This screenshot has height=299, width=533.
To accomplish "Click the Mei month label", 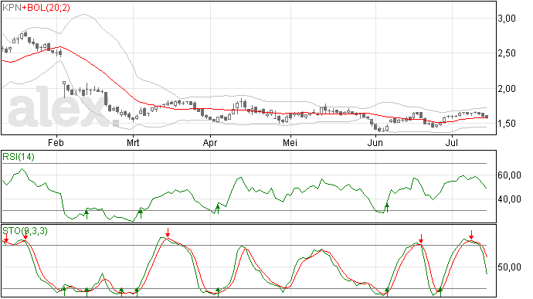I will tap(290, 142).
